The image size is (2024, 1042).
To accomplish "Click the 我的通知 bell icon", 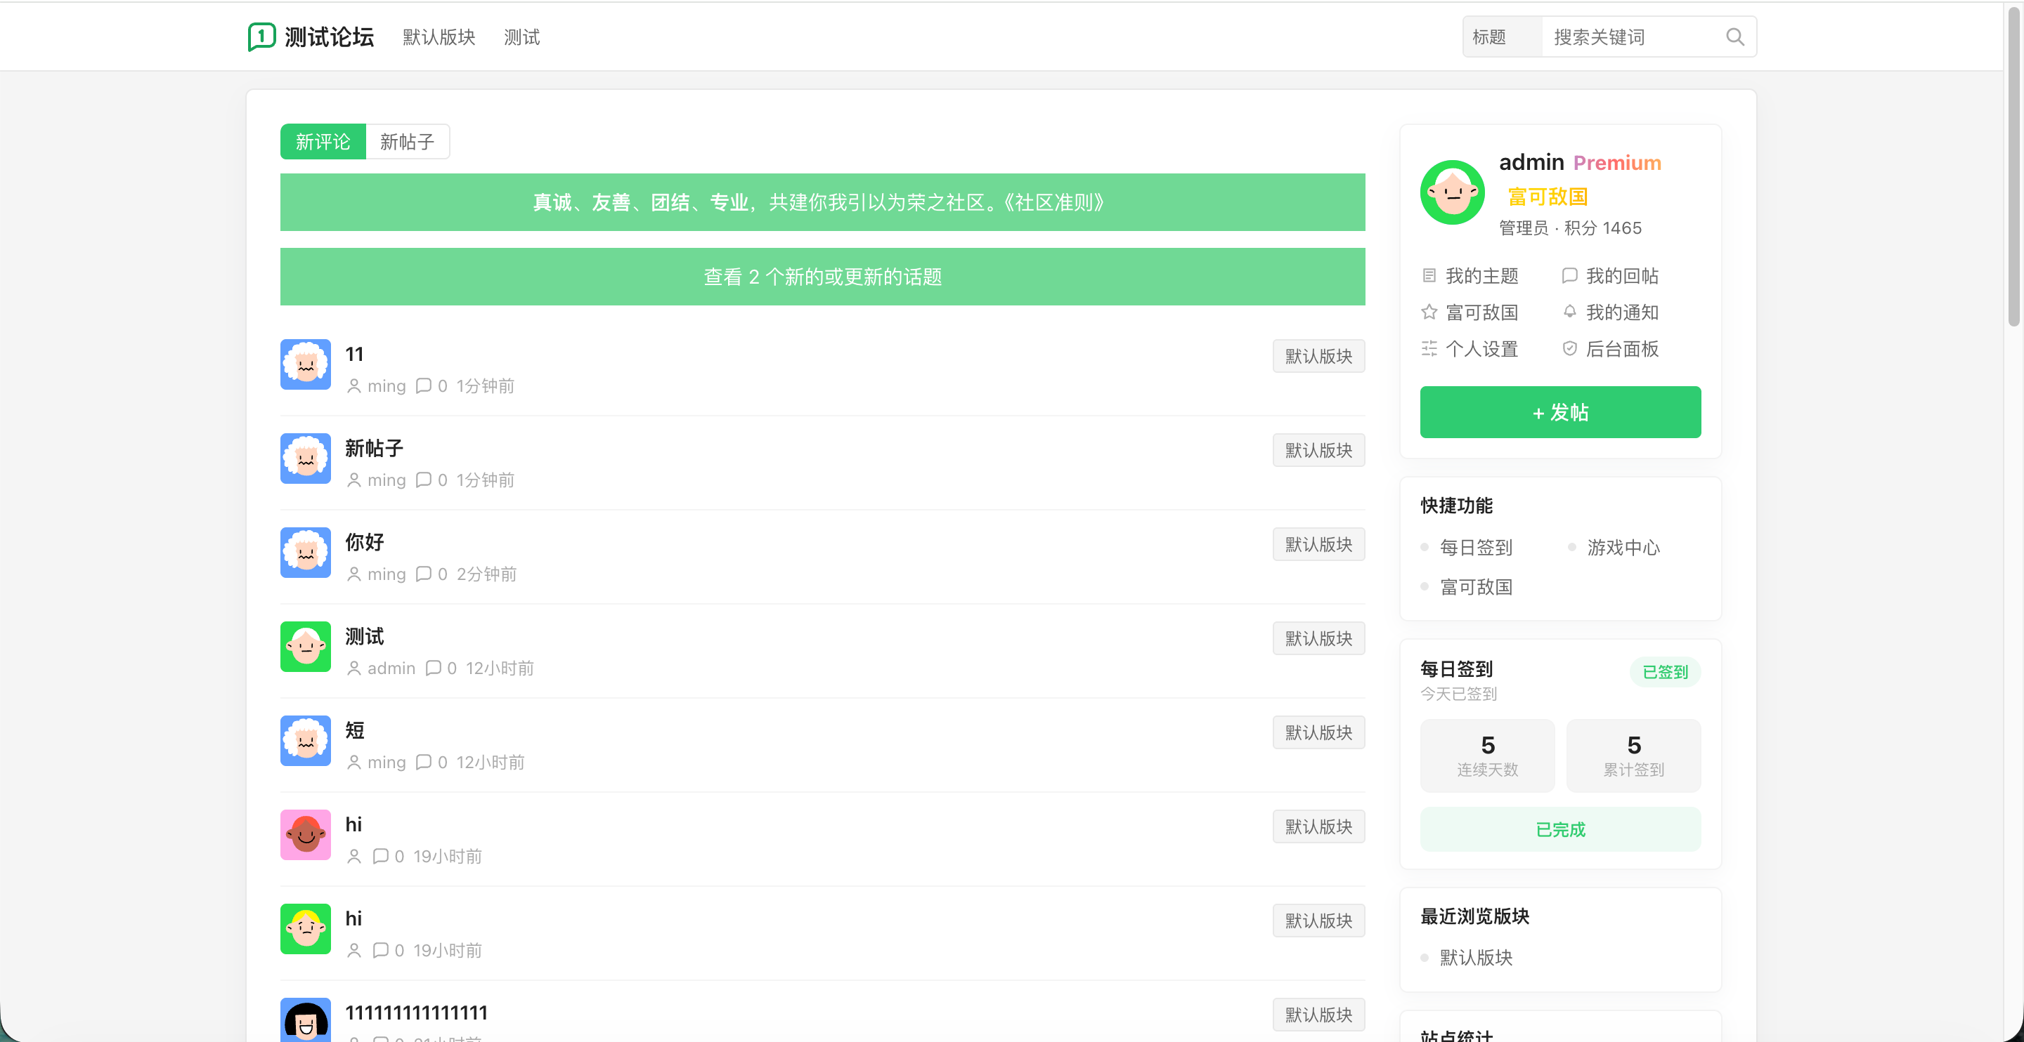I will tap(1569, 312).
